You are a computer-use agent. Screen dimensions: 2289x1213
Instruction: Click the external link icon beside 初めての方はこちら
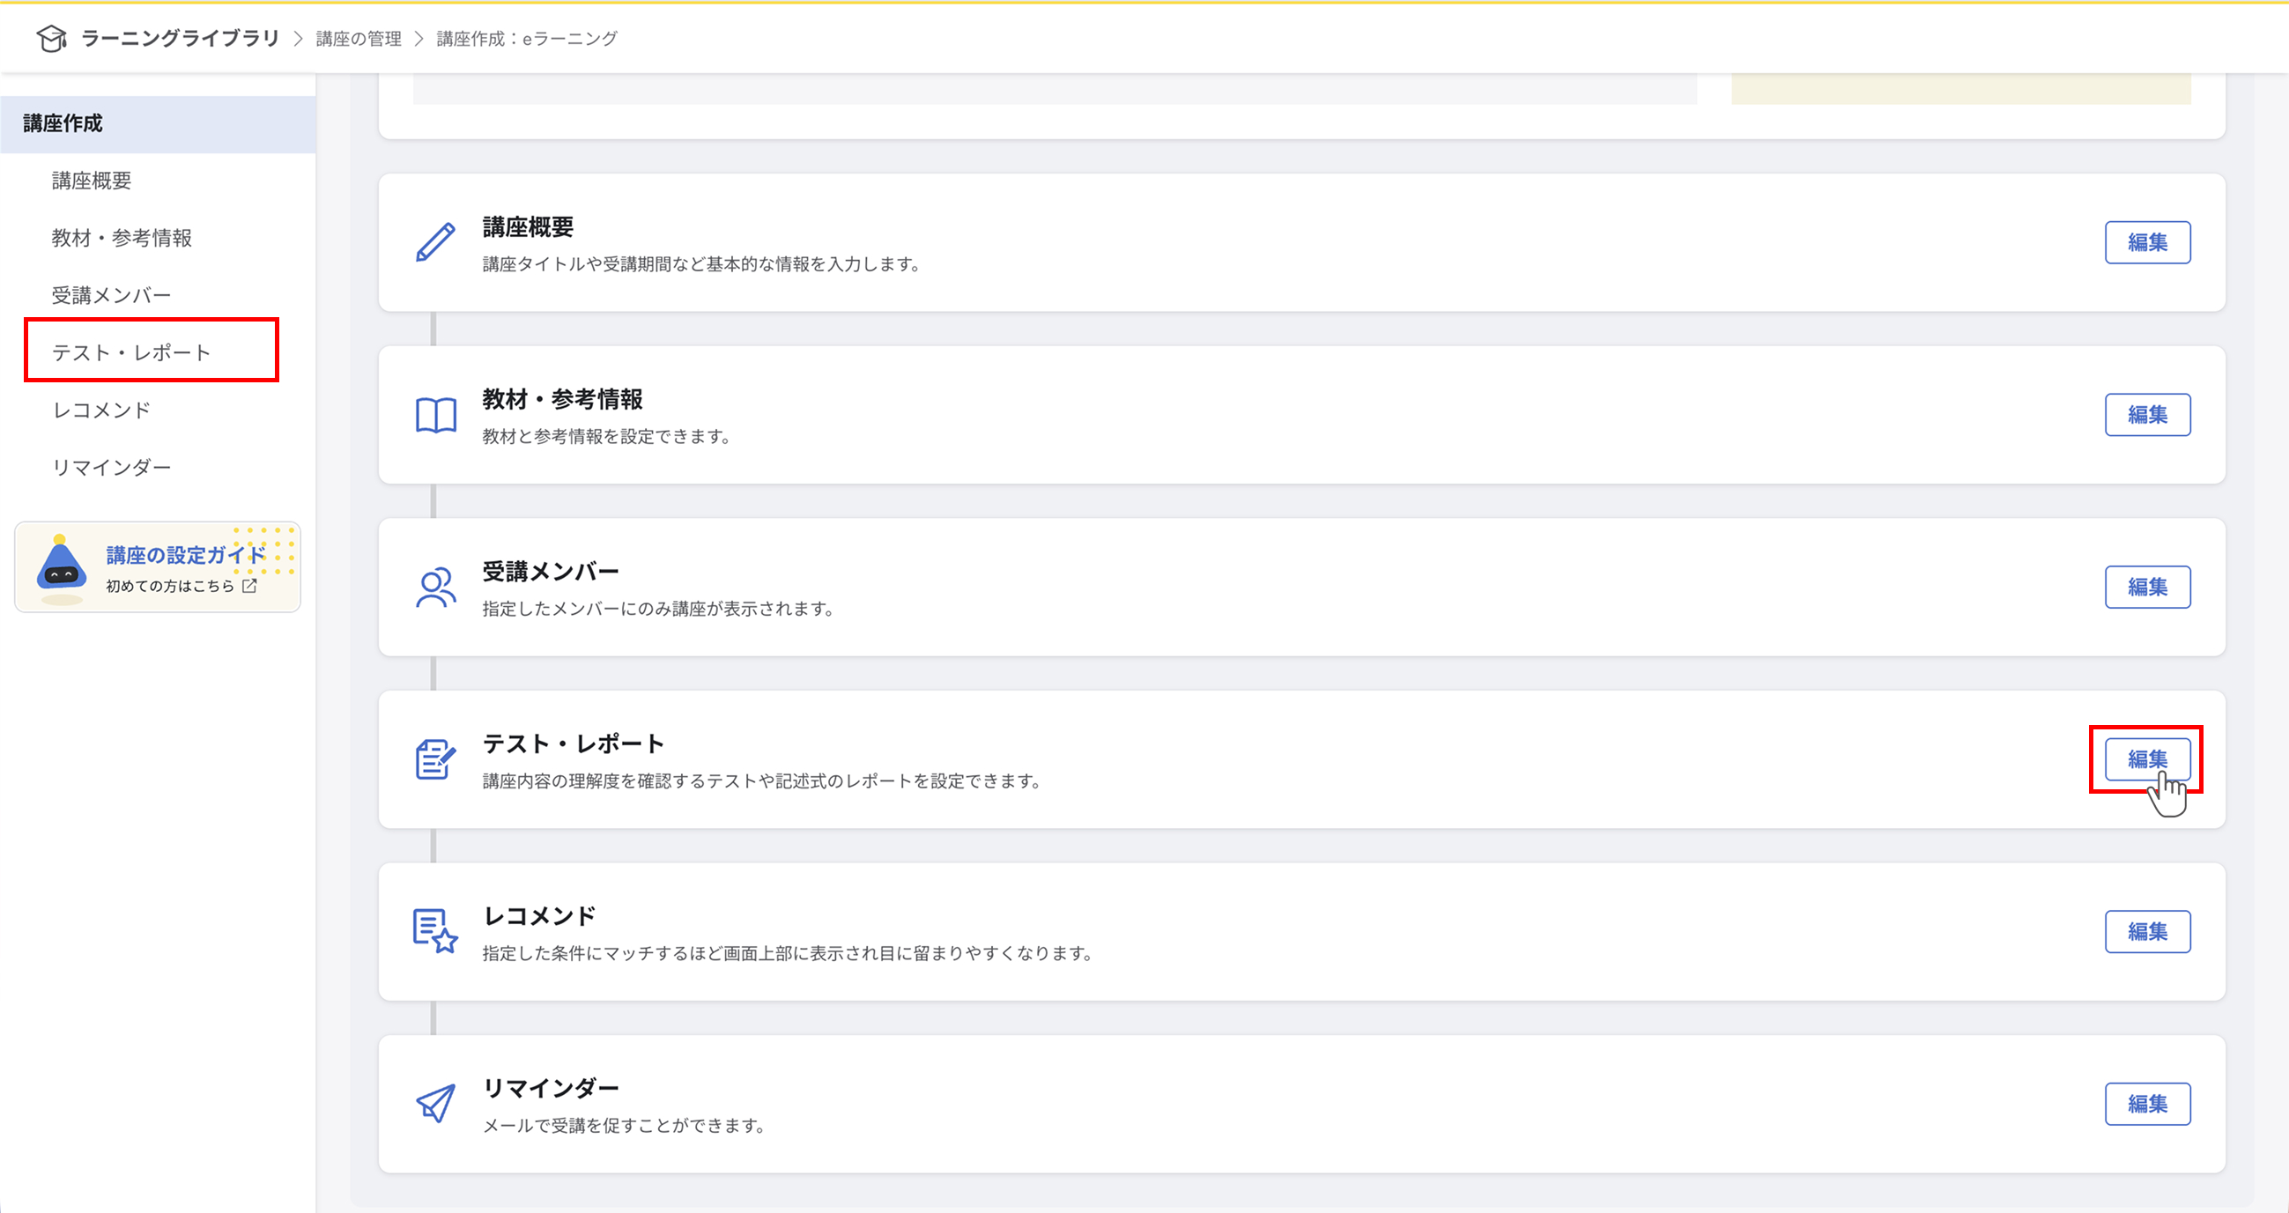249,587
